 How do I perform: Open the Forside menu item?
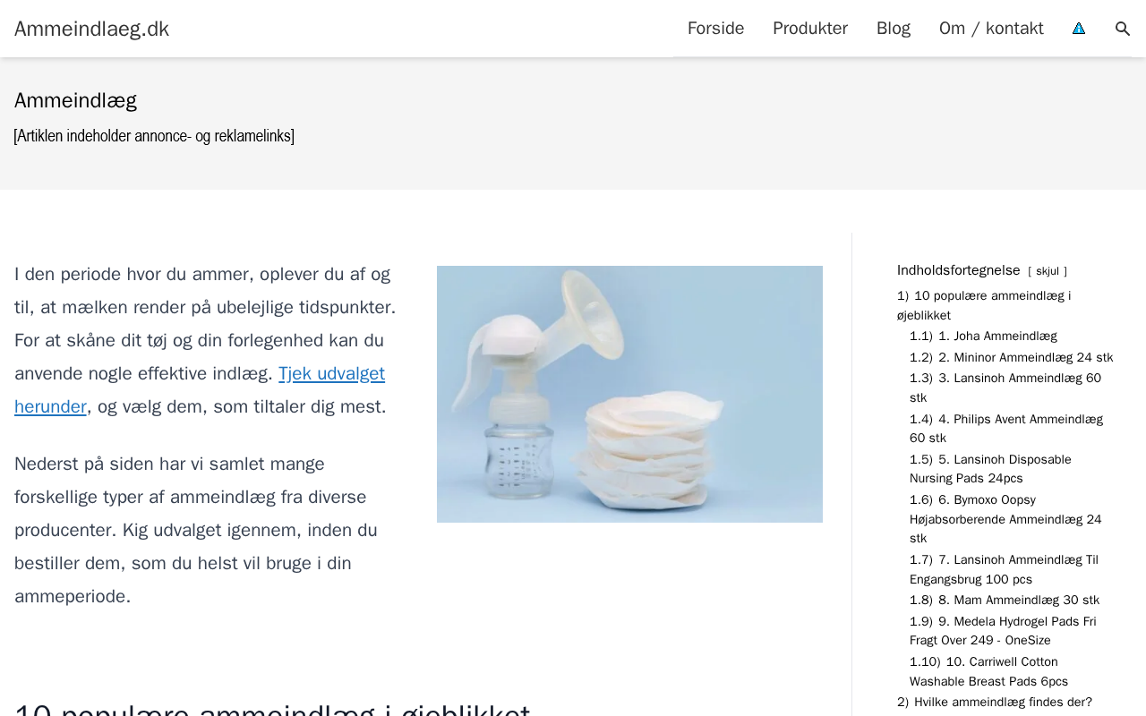tap(715, 29)
